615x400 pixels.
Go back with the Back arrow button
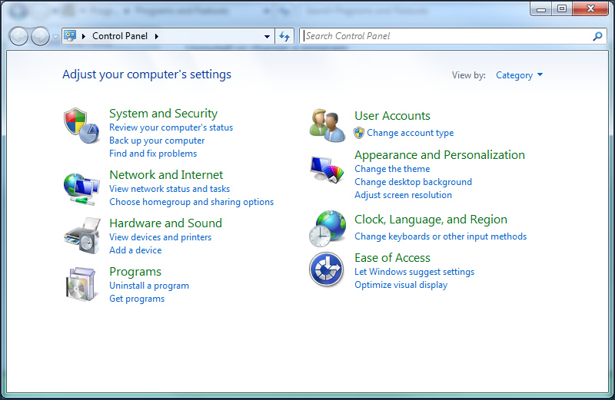[18, 36]
